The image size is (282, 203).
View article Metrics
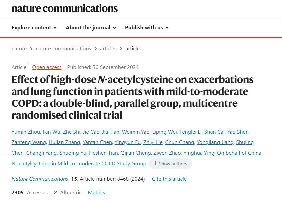96,193
